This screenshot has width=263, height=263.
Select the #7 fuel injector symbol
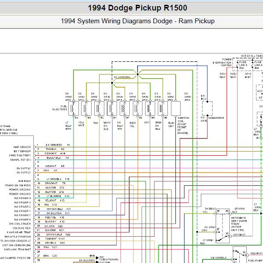124,108
